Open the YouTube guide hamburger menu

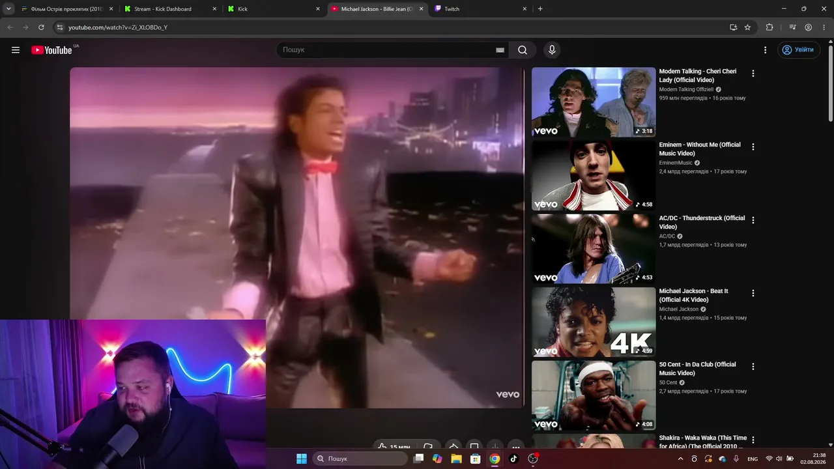16,50
